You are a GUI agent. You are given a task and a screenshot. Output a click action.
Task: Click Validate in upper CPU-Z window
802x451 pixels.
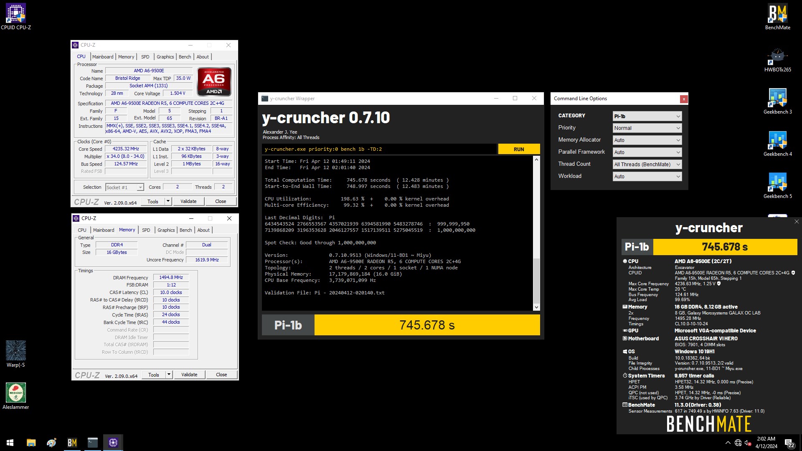click(x=188, y=201)
